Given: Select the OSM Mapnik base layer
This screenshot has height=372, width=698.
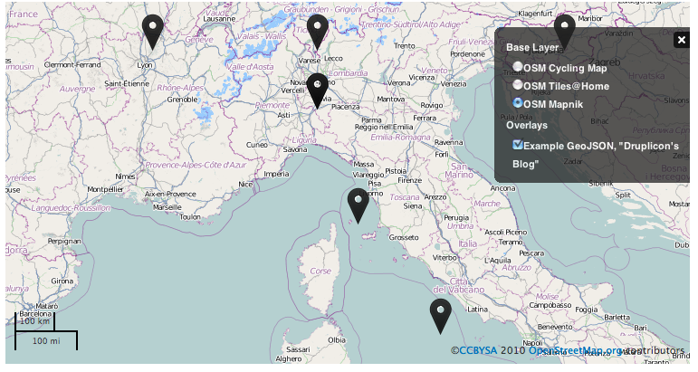Looking at the screenshot, I should 517,103.
